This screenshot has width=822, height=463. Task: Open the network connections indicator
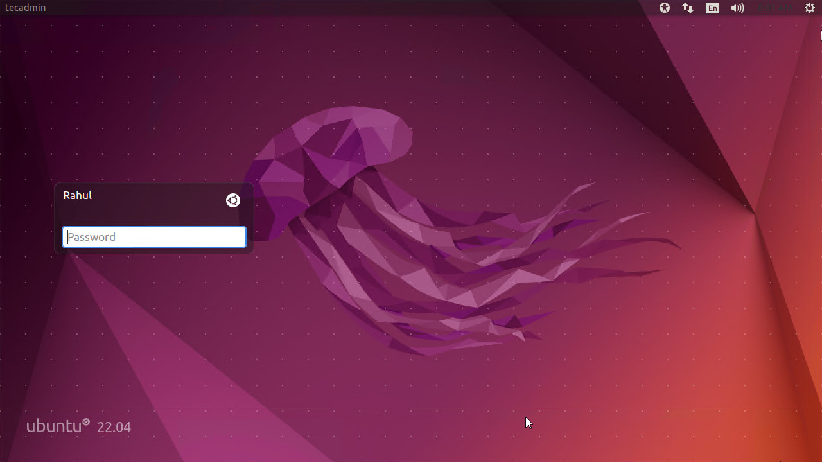point(688,8)
